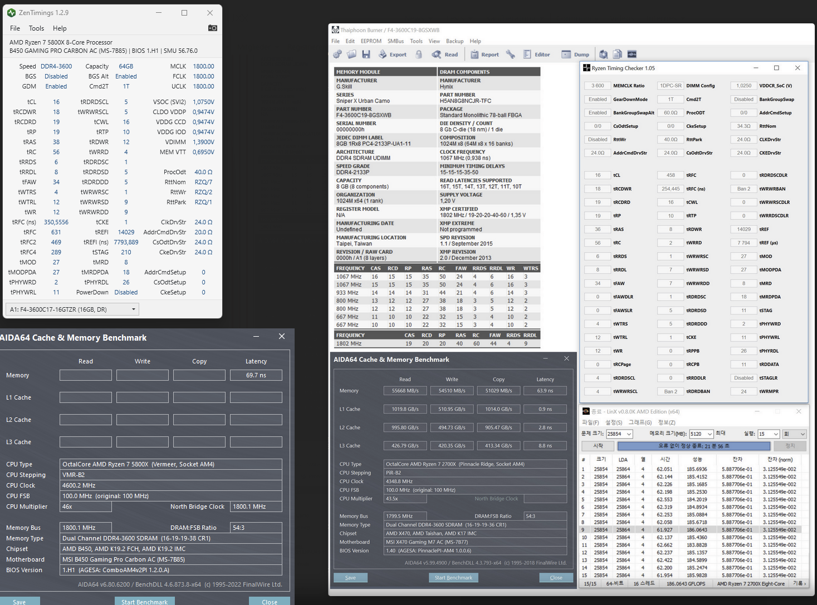817x605 pixels.
Task: Click the waveform chip icon in Thaiphoon toolbar
Action: (x=632, y=55)
